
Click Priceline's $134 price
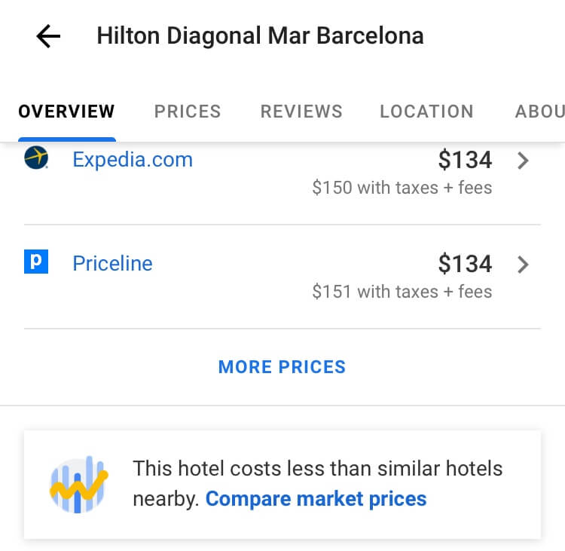(x=465, y=264)
